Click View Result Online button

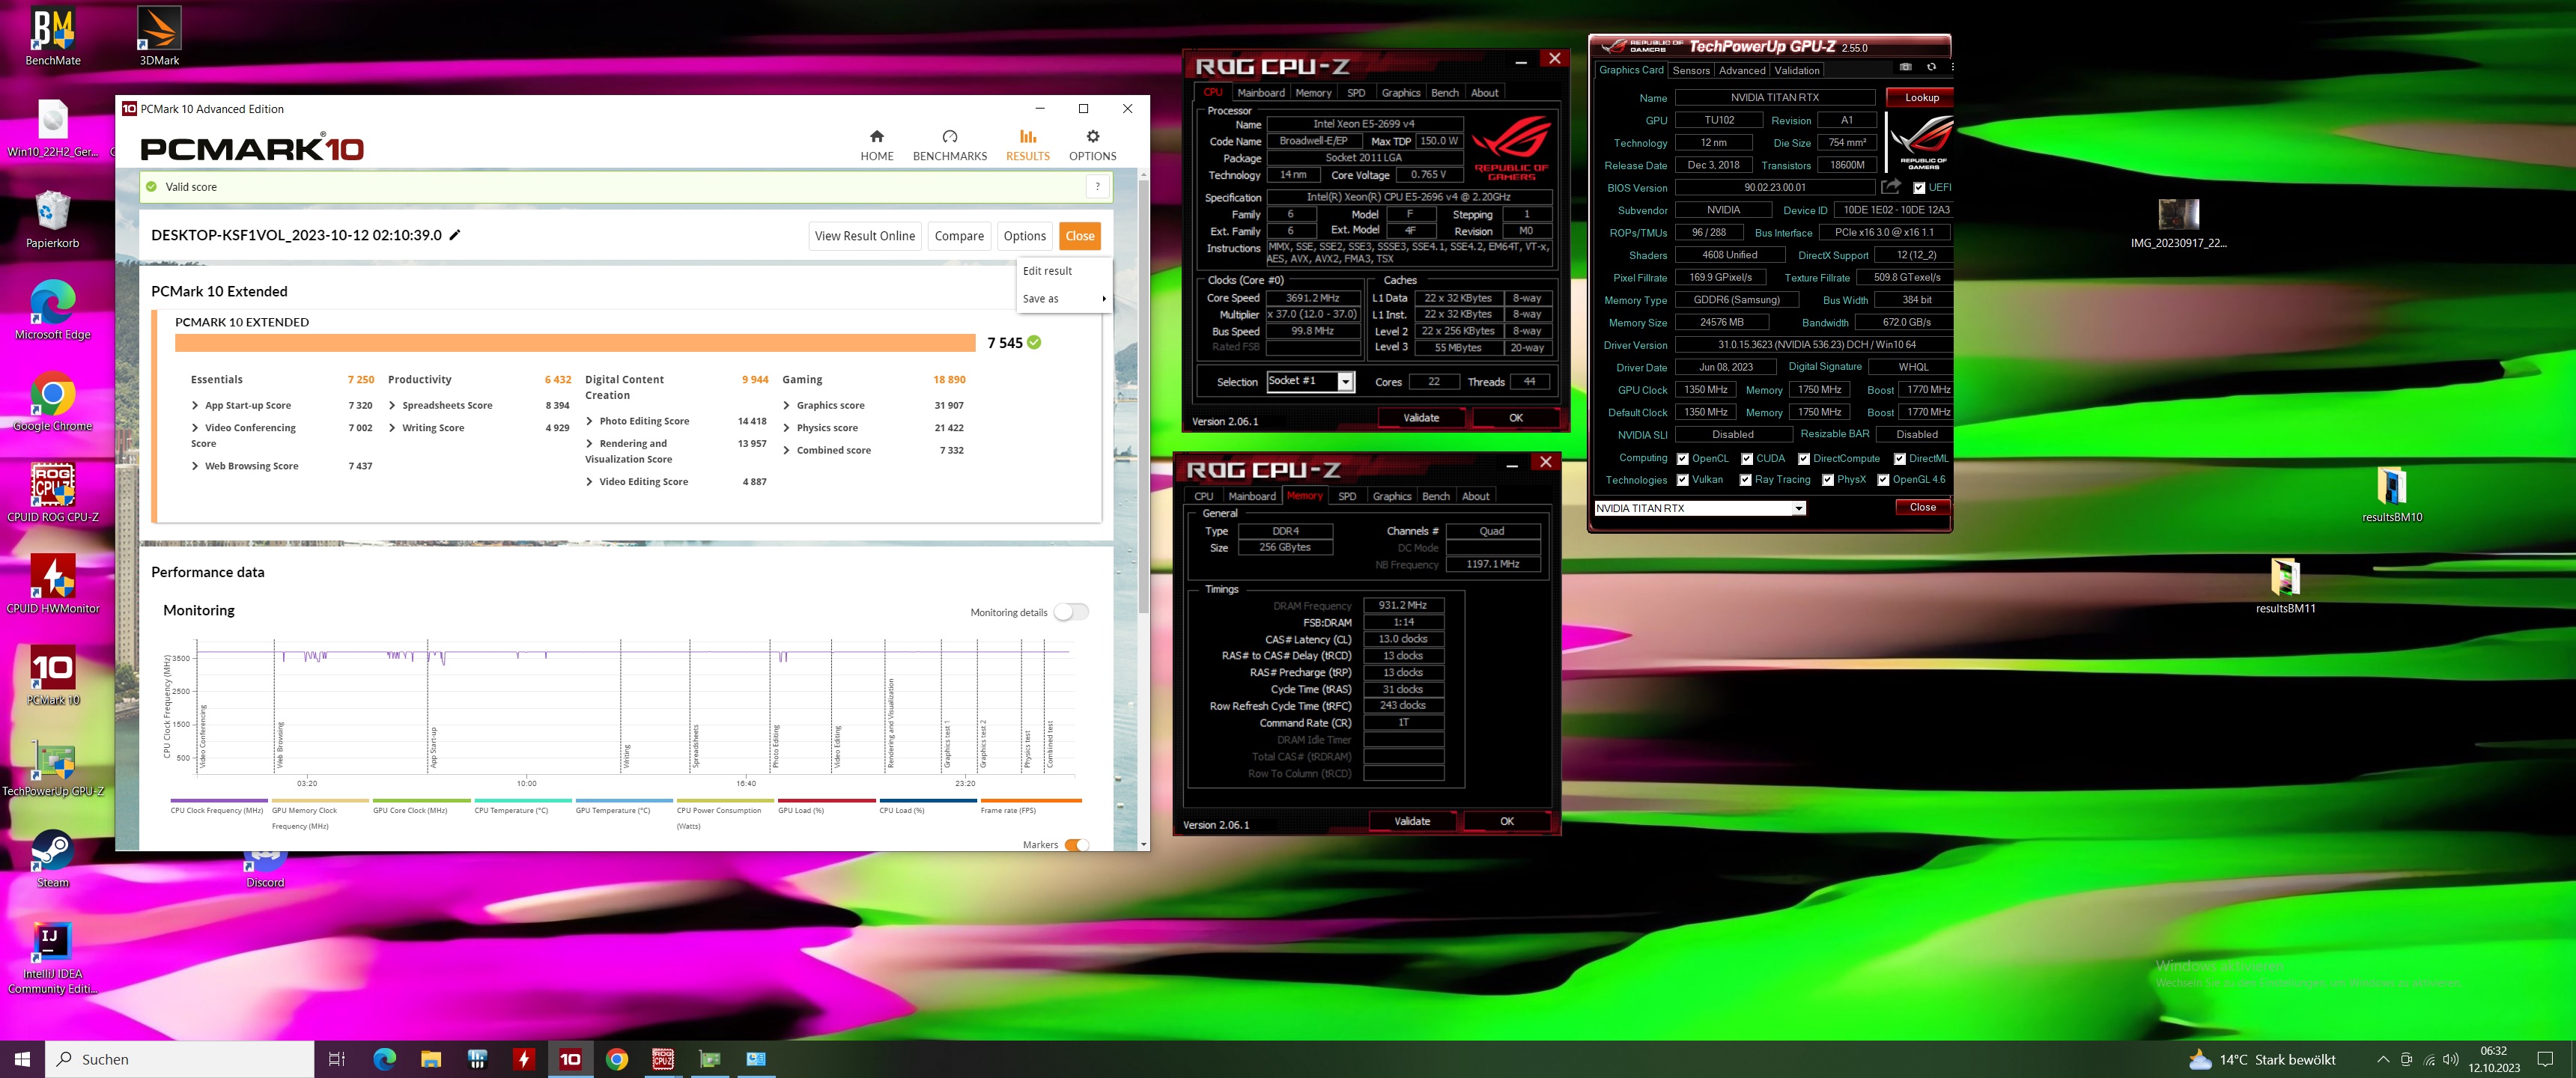(864, 236)
